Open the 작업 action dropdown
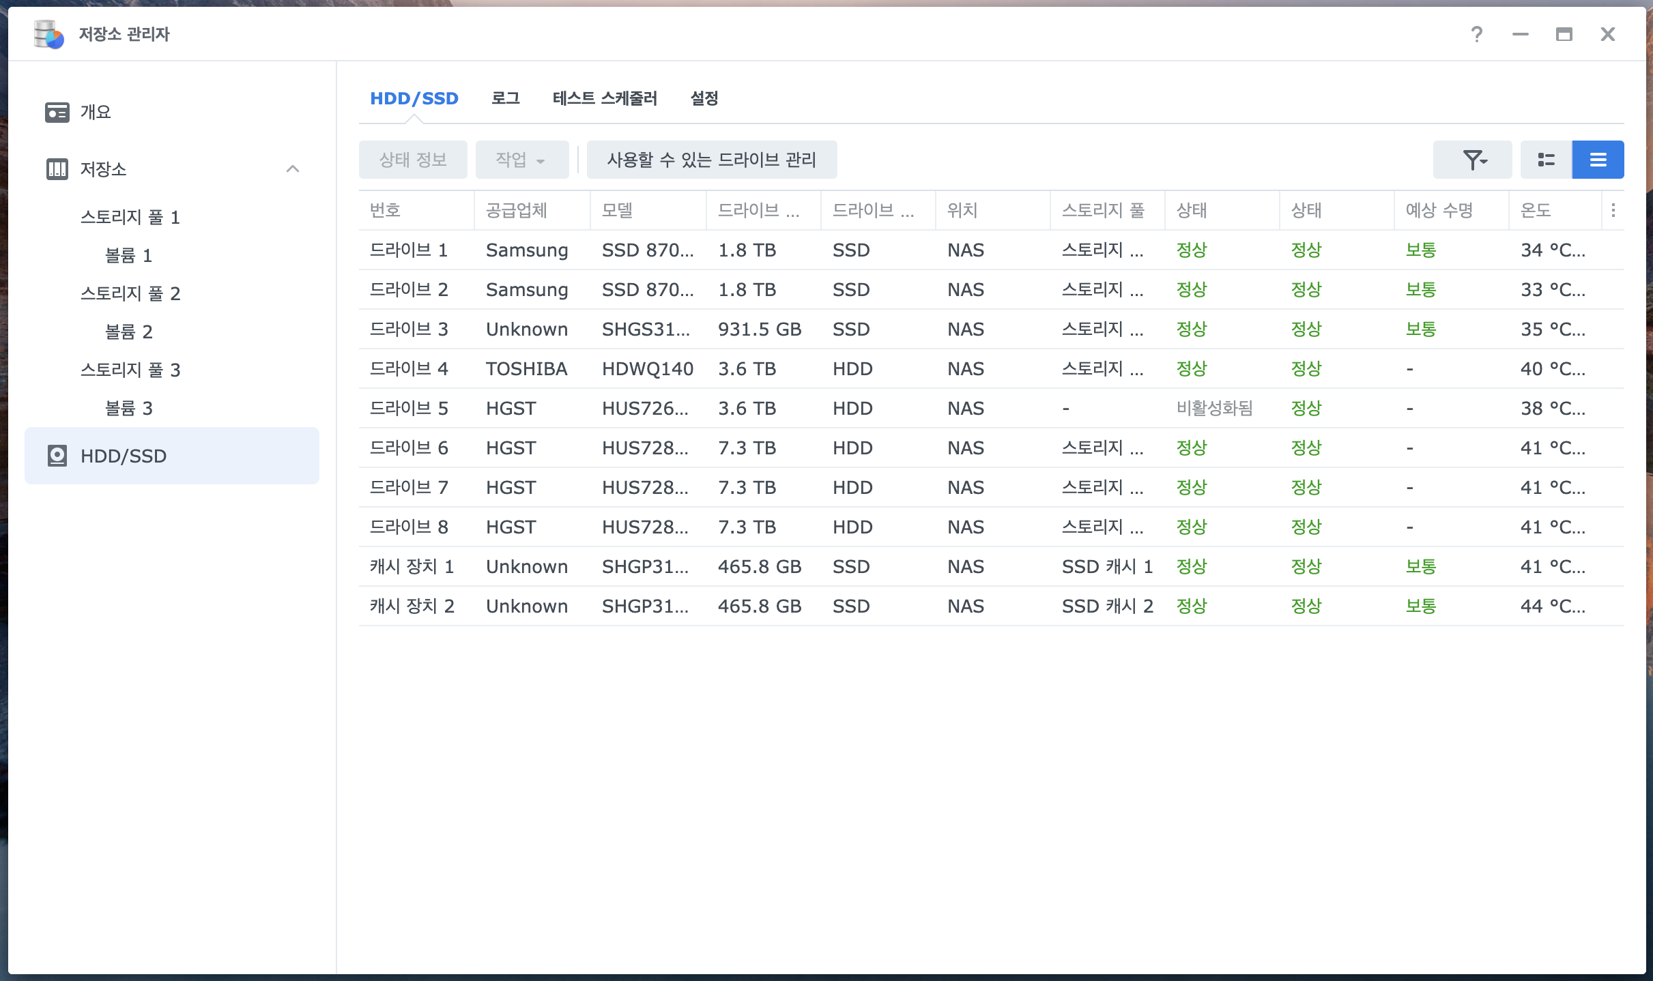 point(521,160)
